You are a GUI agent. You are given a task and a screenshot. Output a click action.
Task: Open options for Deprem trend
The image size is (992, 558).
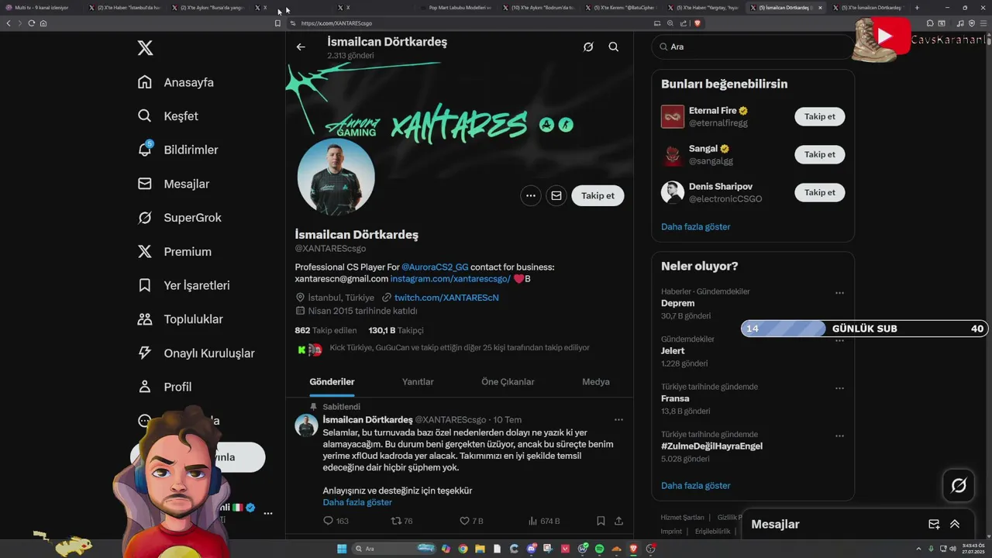click(839, 293)
